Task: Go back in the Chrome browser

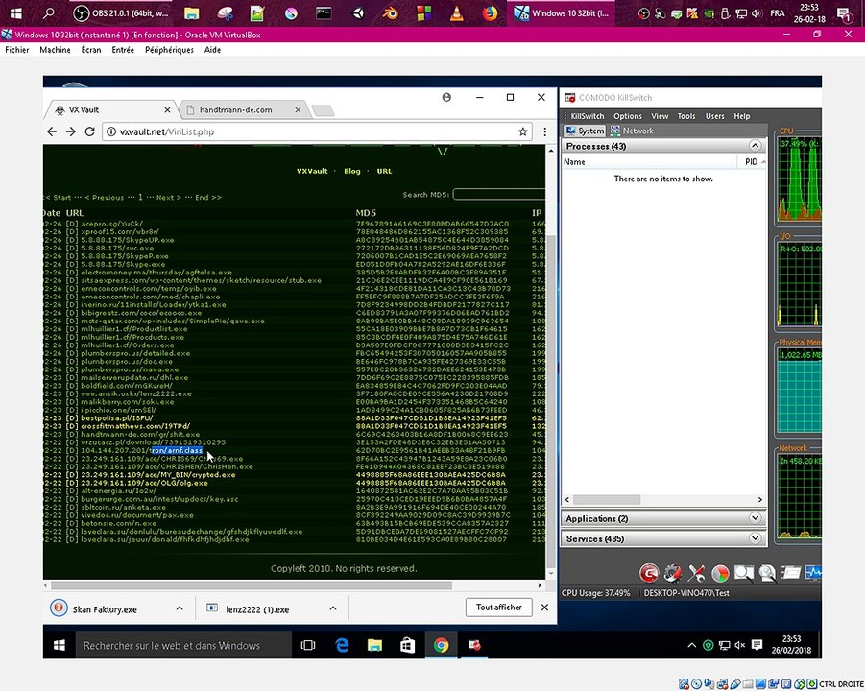Action: pyautogui.click(x=52, y=131)
